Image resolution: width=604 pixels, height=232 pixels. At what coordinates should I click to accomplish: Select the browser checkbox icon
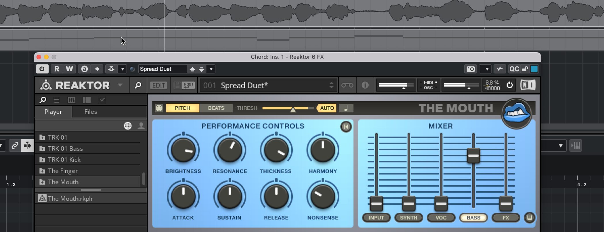pos(102,100)
